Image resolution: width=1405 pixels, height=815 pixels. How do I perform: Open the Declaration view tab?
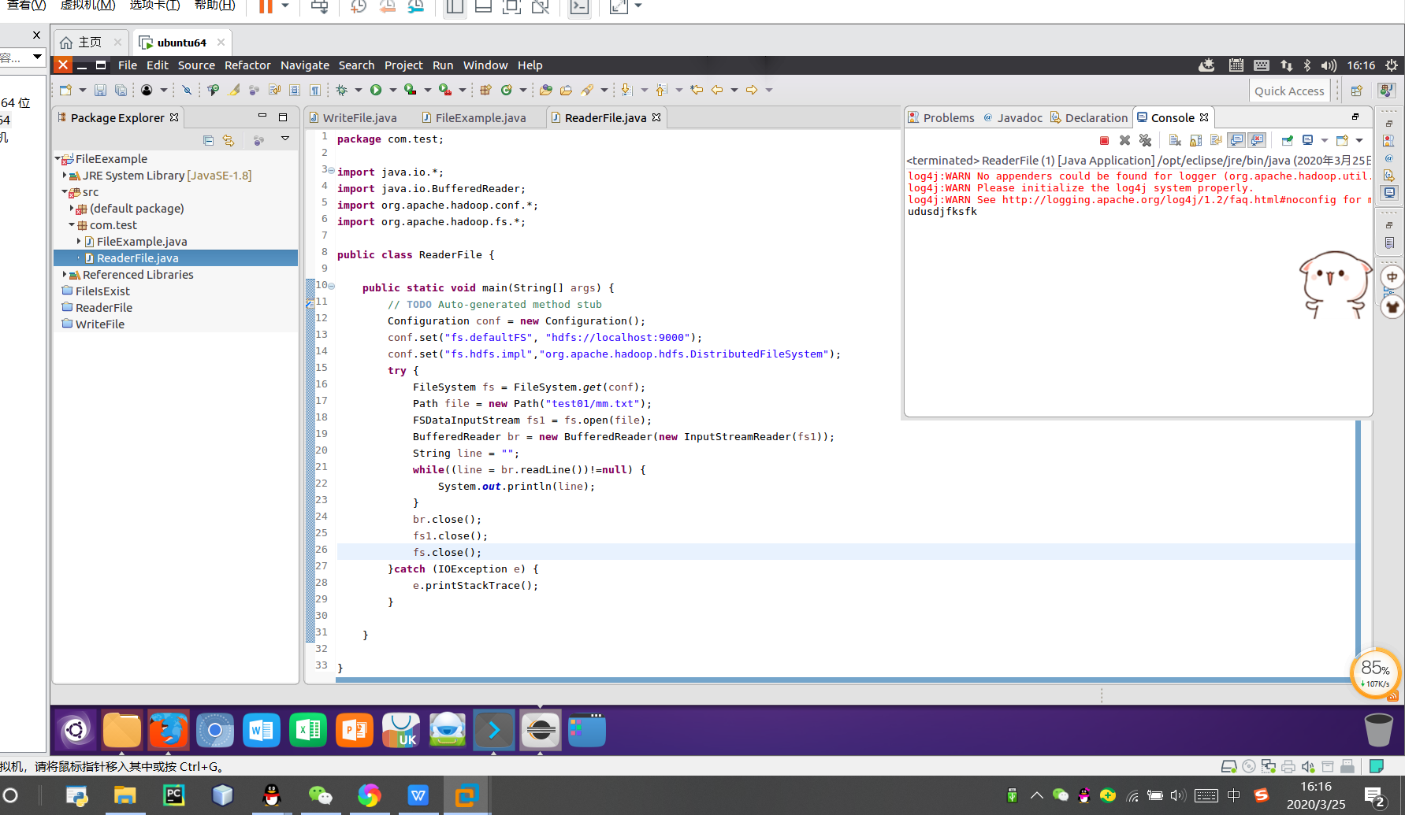point(1089,117)
